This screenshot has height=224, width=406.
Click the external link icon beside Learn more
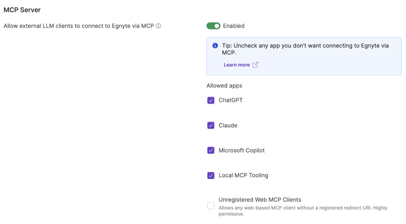tap(255, 65)
